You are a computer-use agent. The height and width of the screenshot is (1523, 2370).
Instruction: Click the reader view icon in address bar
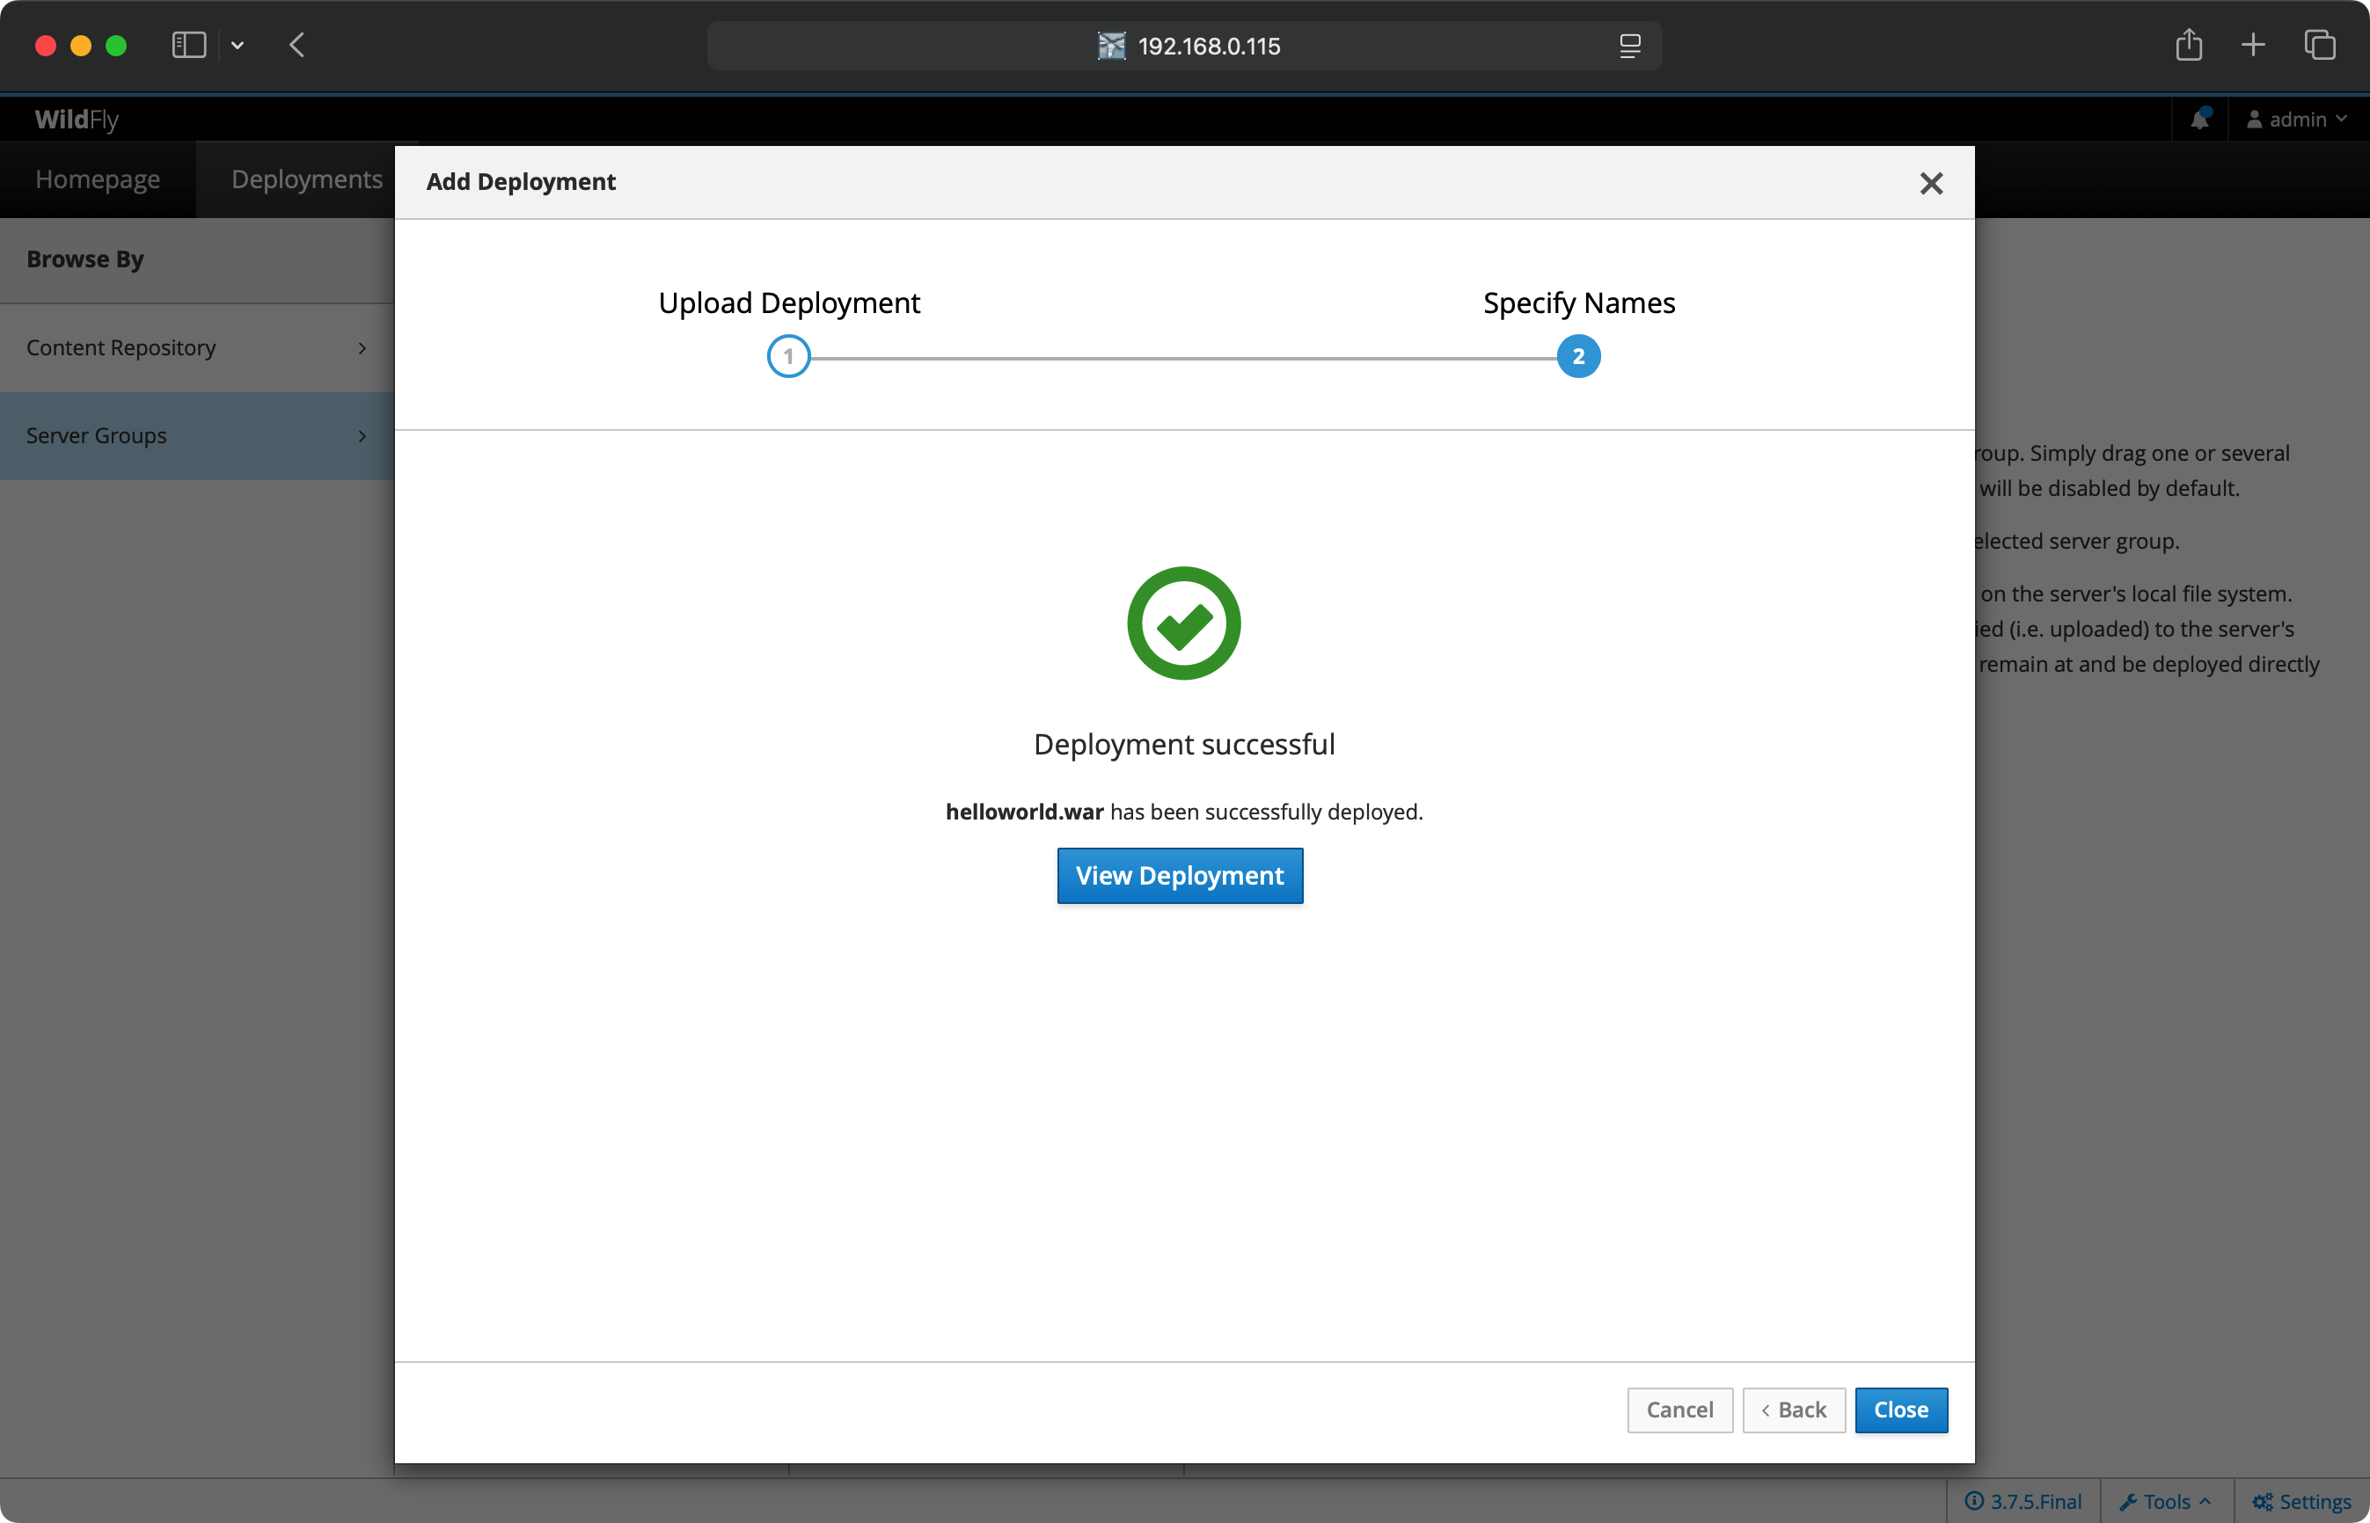click(1630, 46)
